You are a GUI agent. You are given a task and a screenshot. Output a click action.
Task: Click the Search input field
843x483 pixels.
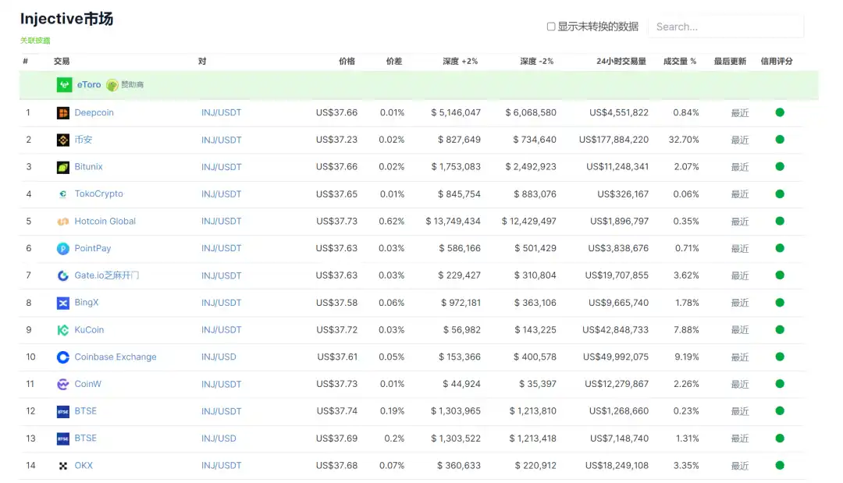click(x=725, y=27)
